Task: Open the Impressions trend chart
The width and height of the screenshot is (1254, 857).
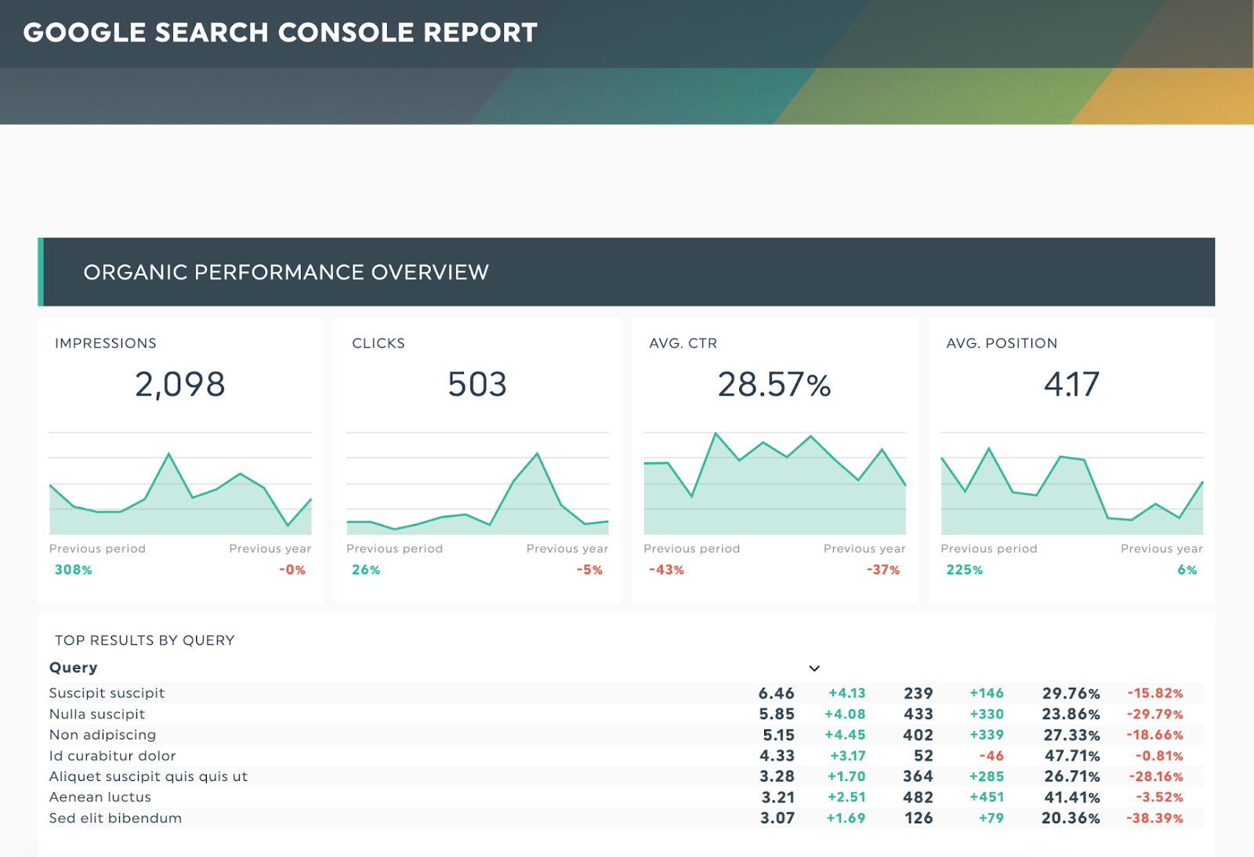Action: 180,490
